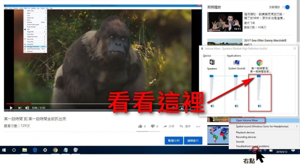This screenshot has width=300, height=164.
Task: Show hidden tray icons chevron
Action: [x=250, y=150]
